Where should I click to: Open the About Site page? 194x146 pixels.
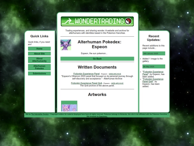pyautogui.click(x=40, y=54)
